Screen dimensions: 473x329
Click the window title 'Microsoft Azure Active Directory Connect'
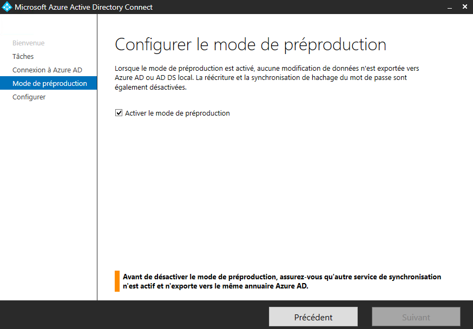click(83, 7)
